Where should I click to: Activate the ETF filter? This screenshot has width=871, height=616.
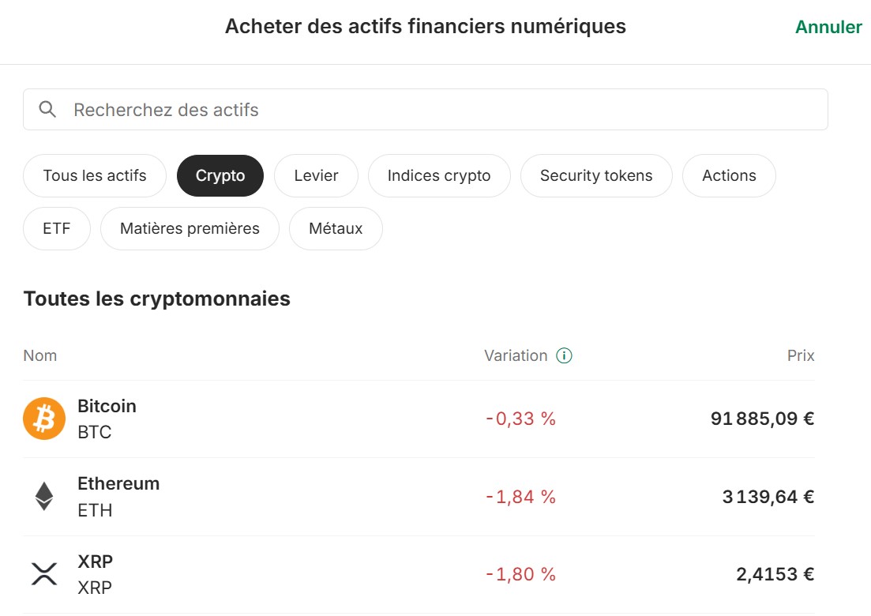point(56,228)
